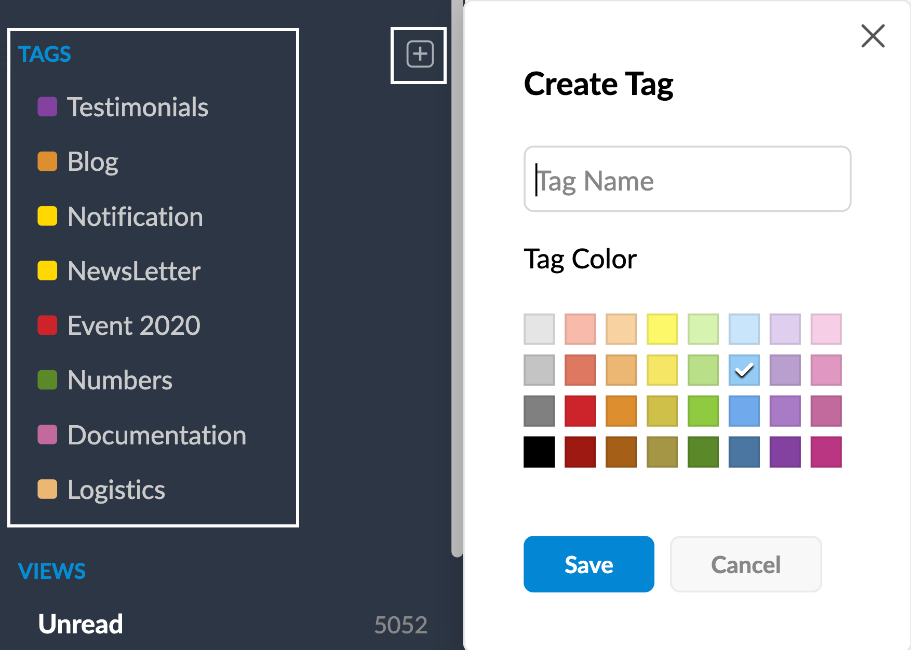The width and height of the screenshot is (911, 650).
Task: Click the green Numbers tag icon
Action: coord(47,380)
